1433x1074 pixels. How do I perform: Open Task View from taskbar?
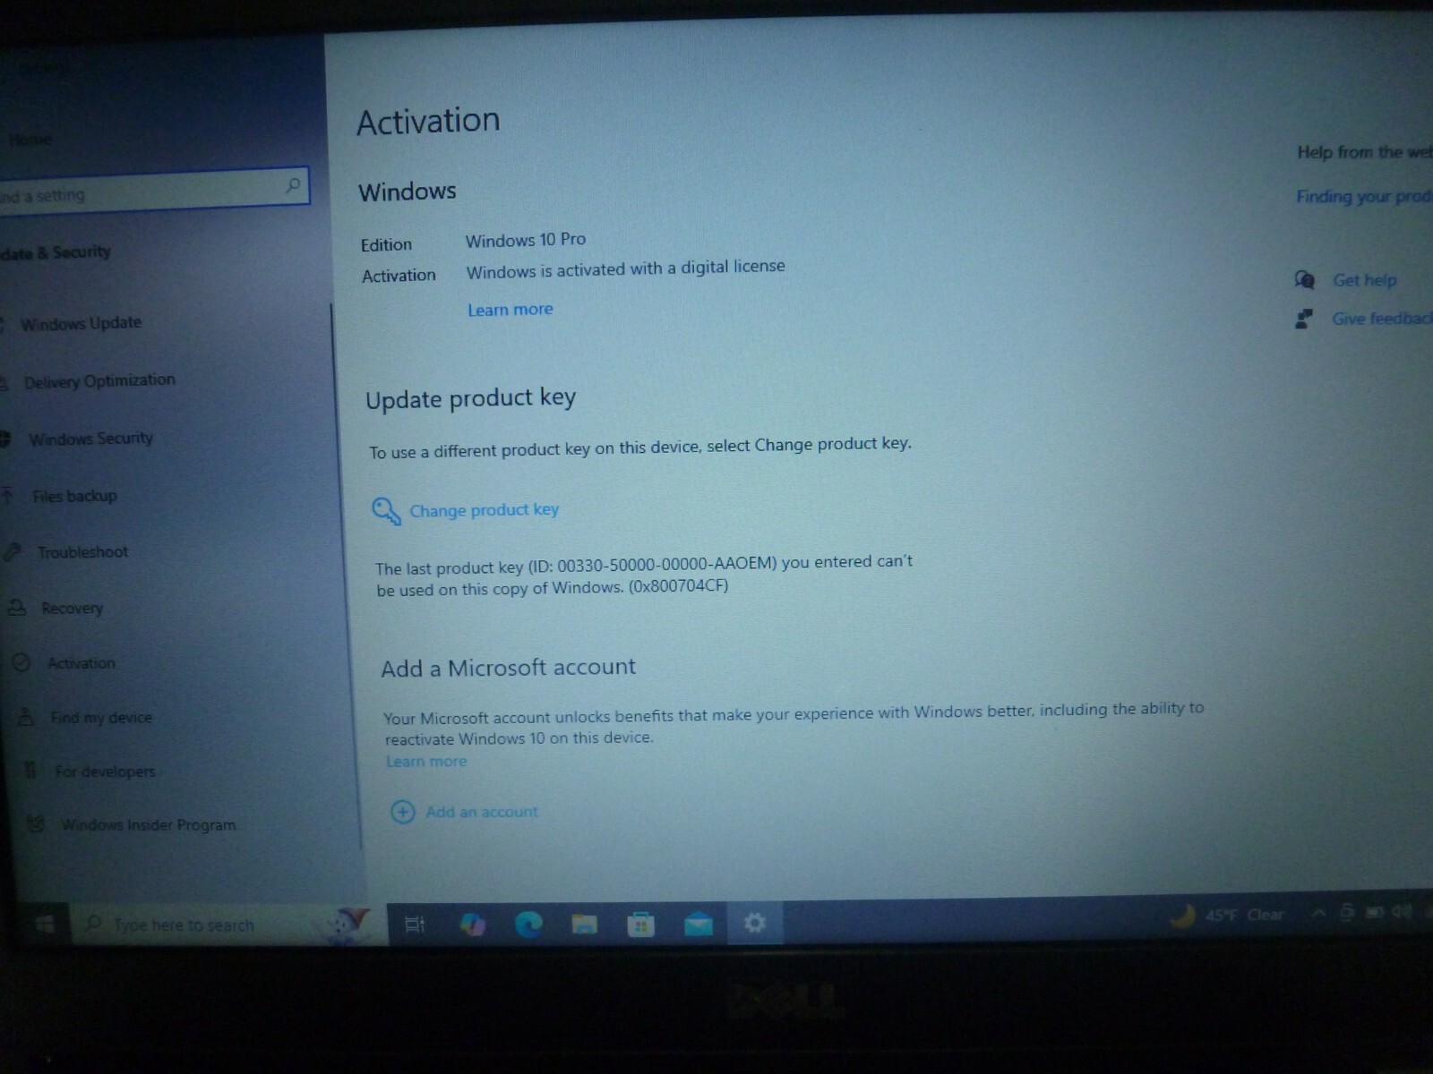tap(415, 925)
